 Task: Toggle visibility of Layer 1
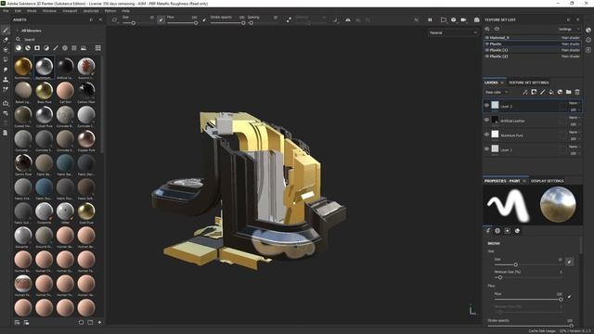pos(486,149)
